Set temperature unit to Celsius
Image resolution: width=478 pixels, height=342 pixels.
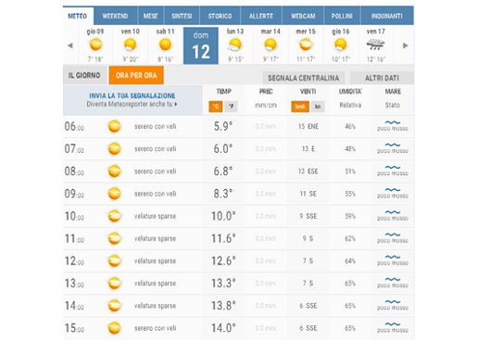tap(216, 107)
